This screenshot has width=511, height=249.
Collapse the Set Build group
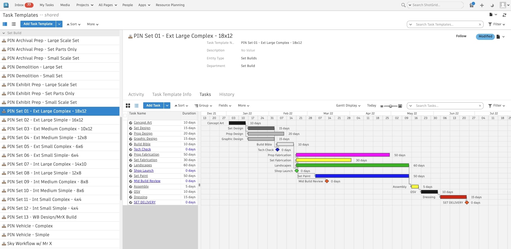click(x=4, y=33)
